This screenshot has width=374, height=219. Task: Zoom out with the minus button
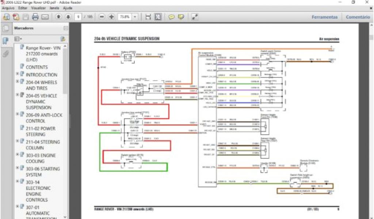tap(102, 17)
